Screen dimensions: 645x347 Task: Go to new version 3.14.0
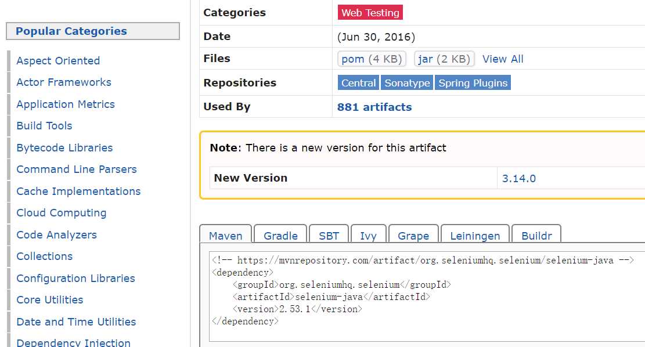518,178
